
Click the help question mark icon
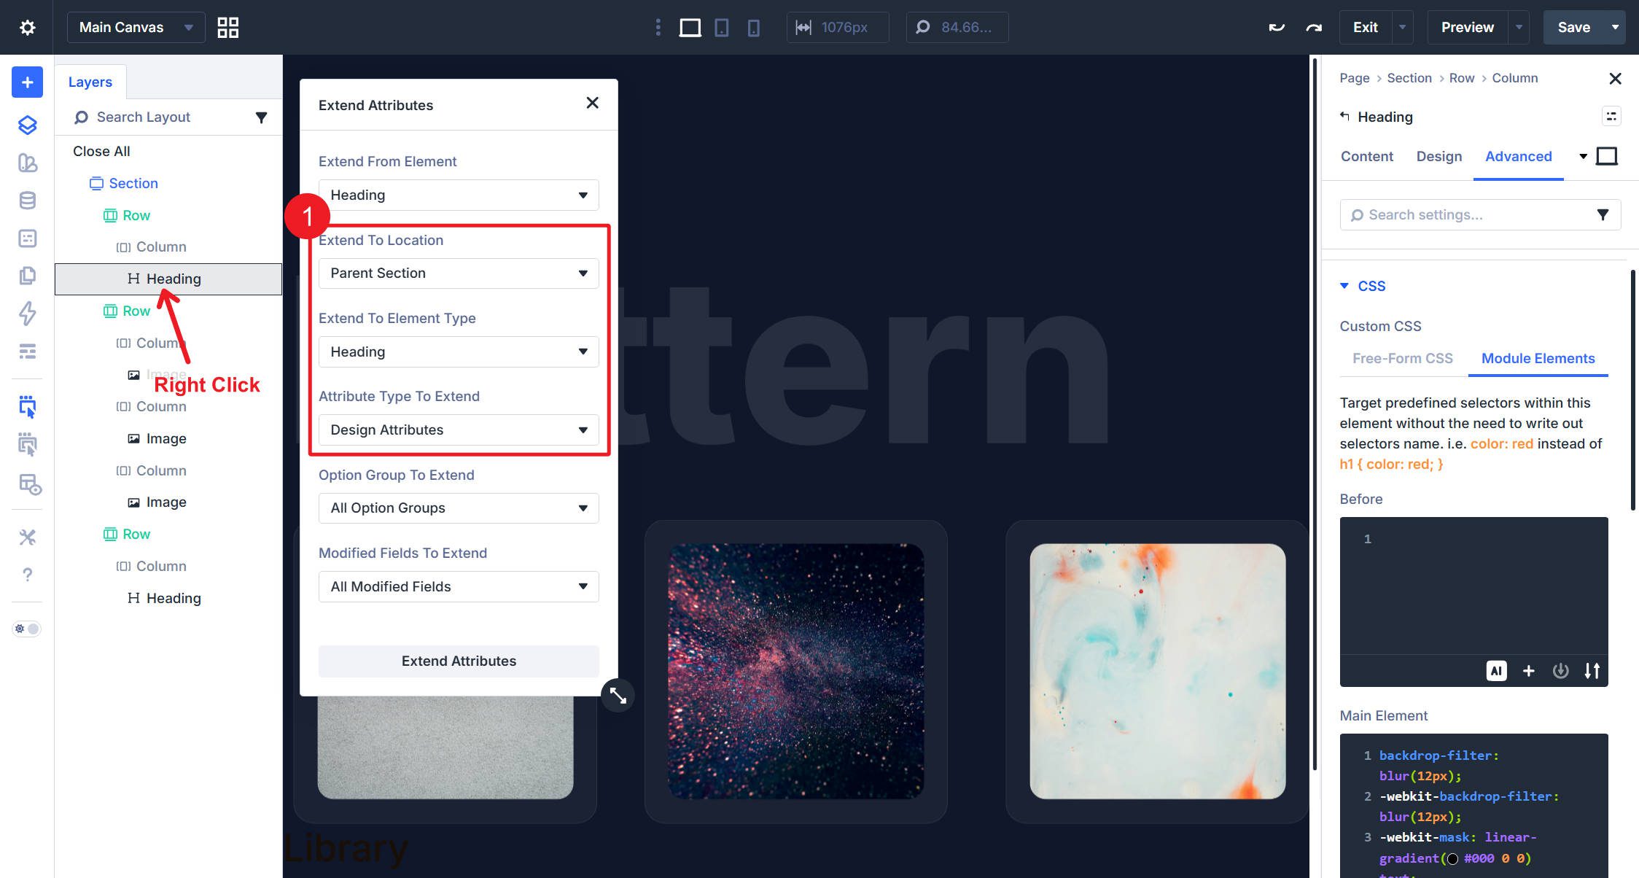coord(26,575)
